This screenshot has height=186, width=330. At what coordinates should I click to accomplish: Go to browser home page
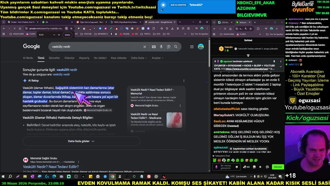tap(20, 28)
